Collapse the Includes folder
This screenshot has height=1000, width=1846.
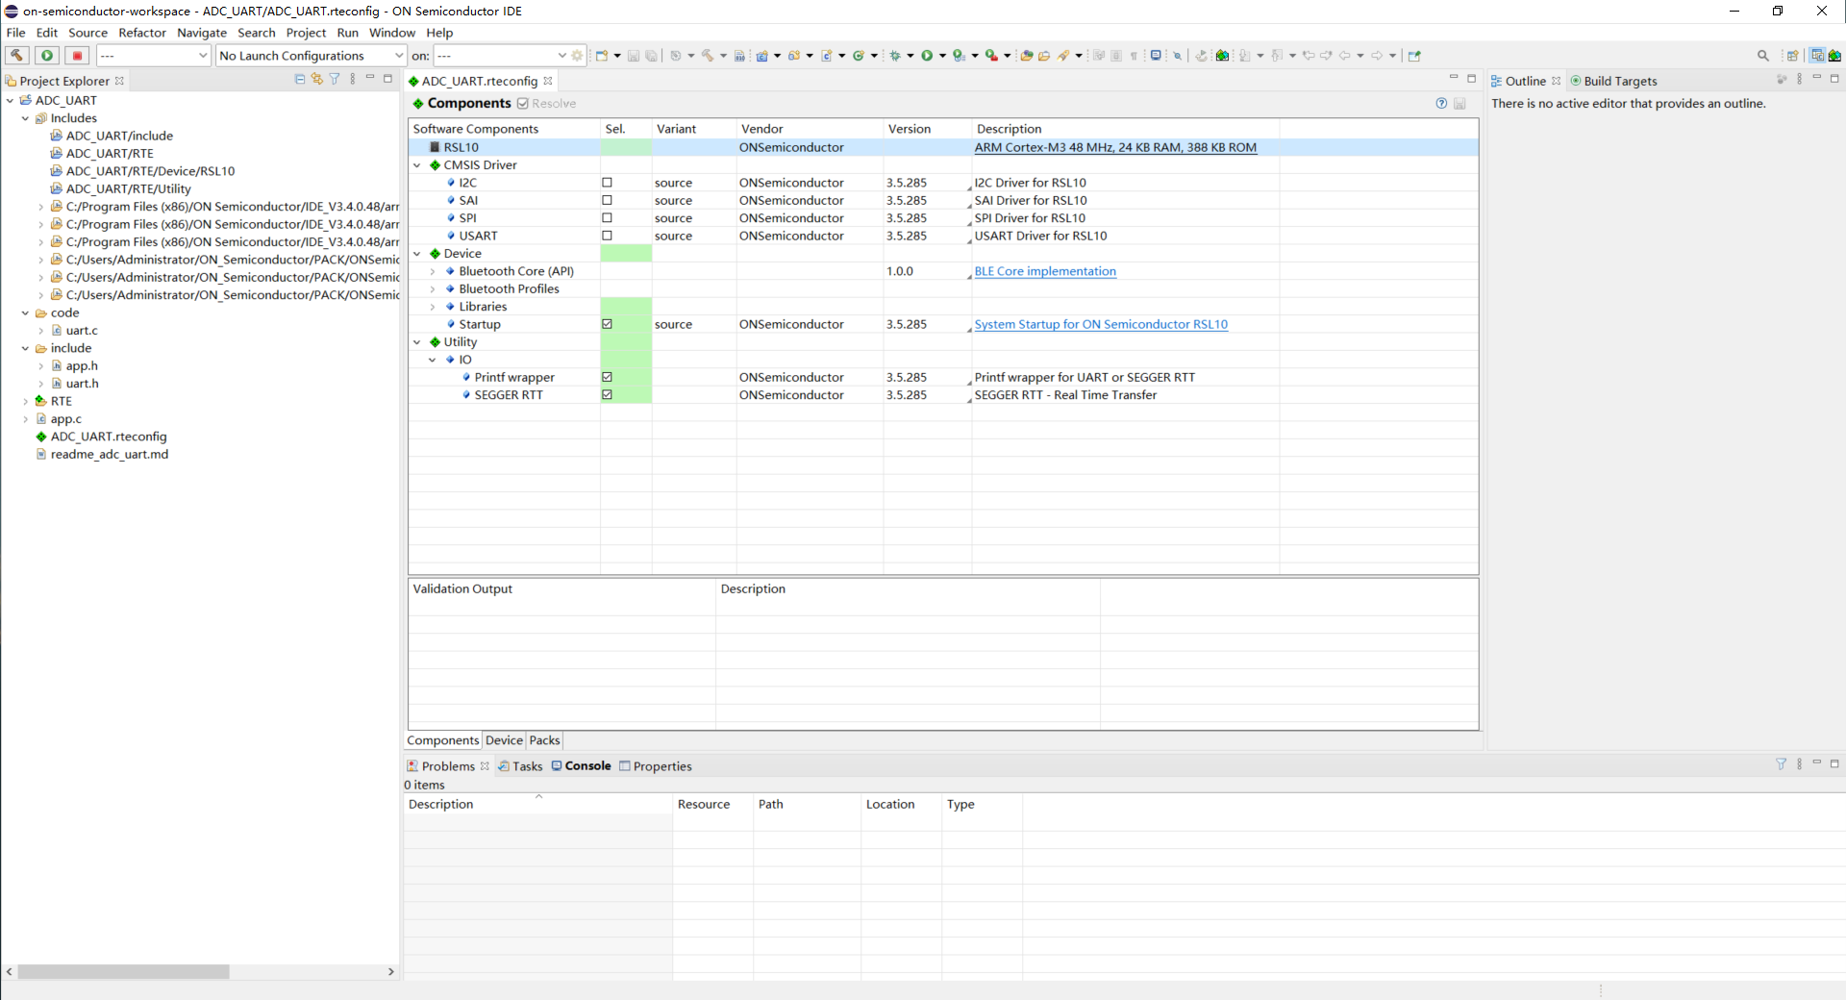25,118
